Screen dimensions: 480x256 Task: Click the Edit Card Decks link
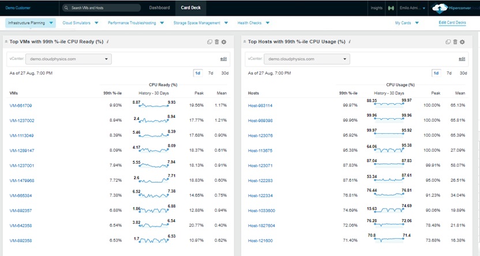[x=452, y=23]
